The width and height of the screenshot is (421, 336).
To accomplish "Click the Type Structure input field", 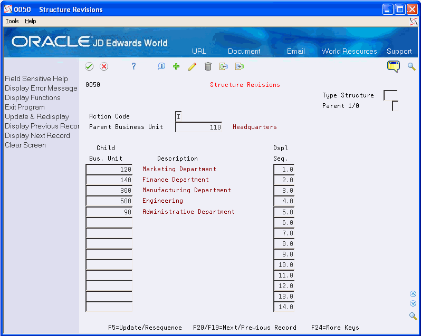I will (390, 95).
